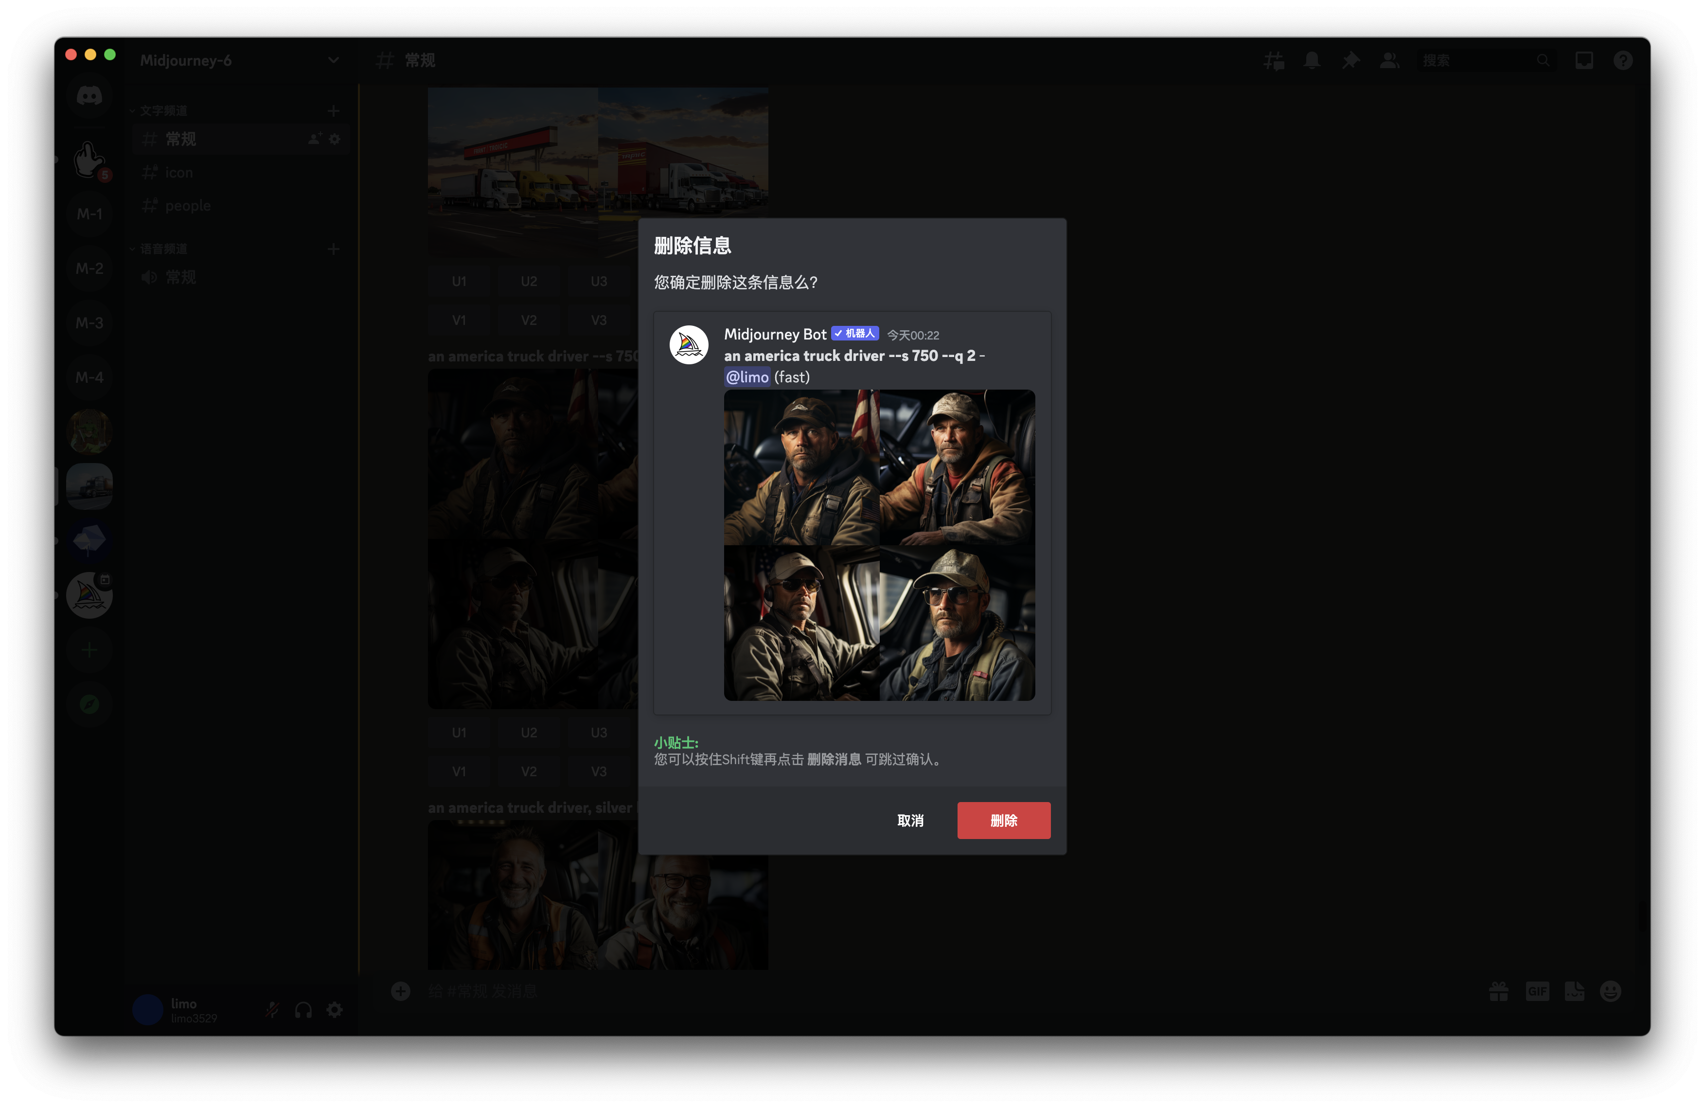This screenshot has height=1108, width=1705.
Task: Select the people text channel
Action: (188, 206)
